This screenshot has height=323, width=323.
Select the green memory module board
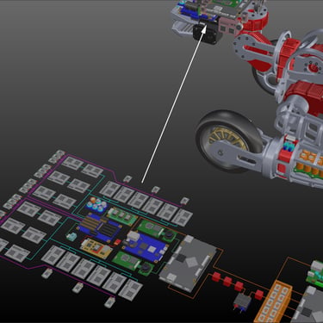pos(122,216)
